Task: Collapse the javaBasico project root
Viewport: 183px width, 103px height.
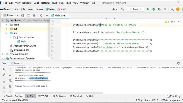Action: coord(3,20)
